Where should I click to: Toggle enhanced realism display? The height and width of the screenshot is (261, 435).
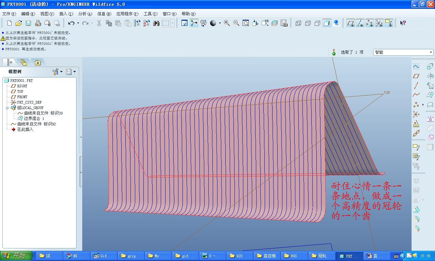(336, 23)
